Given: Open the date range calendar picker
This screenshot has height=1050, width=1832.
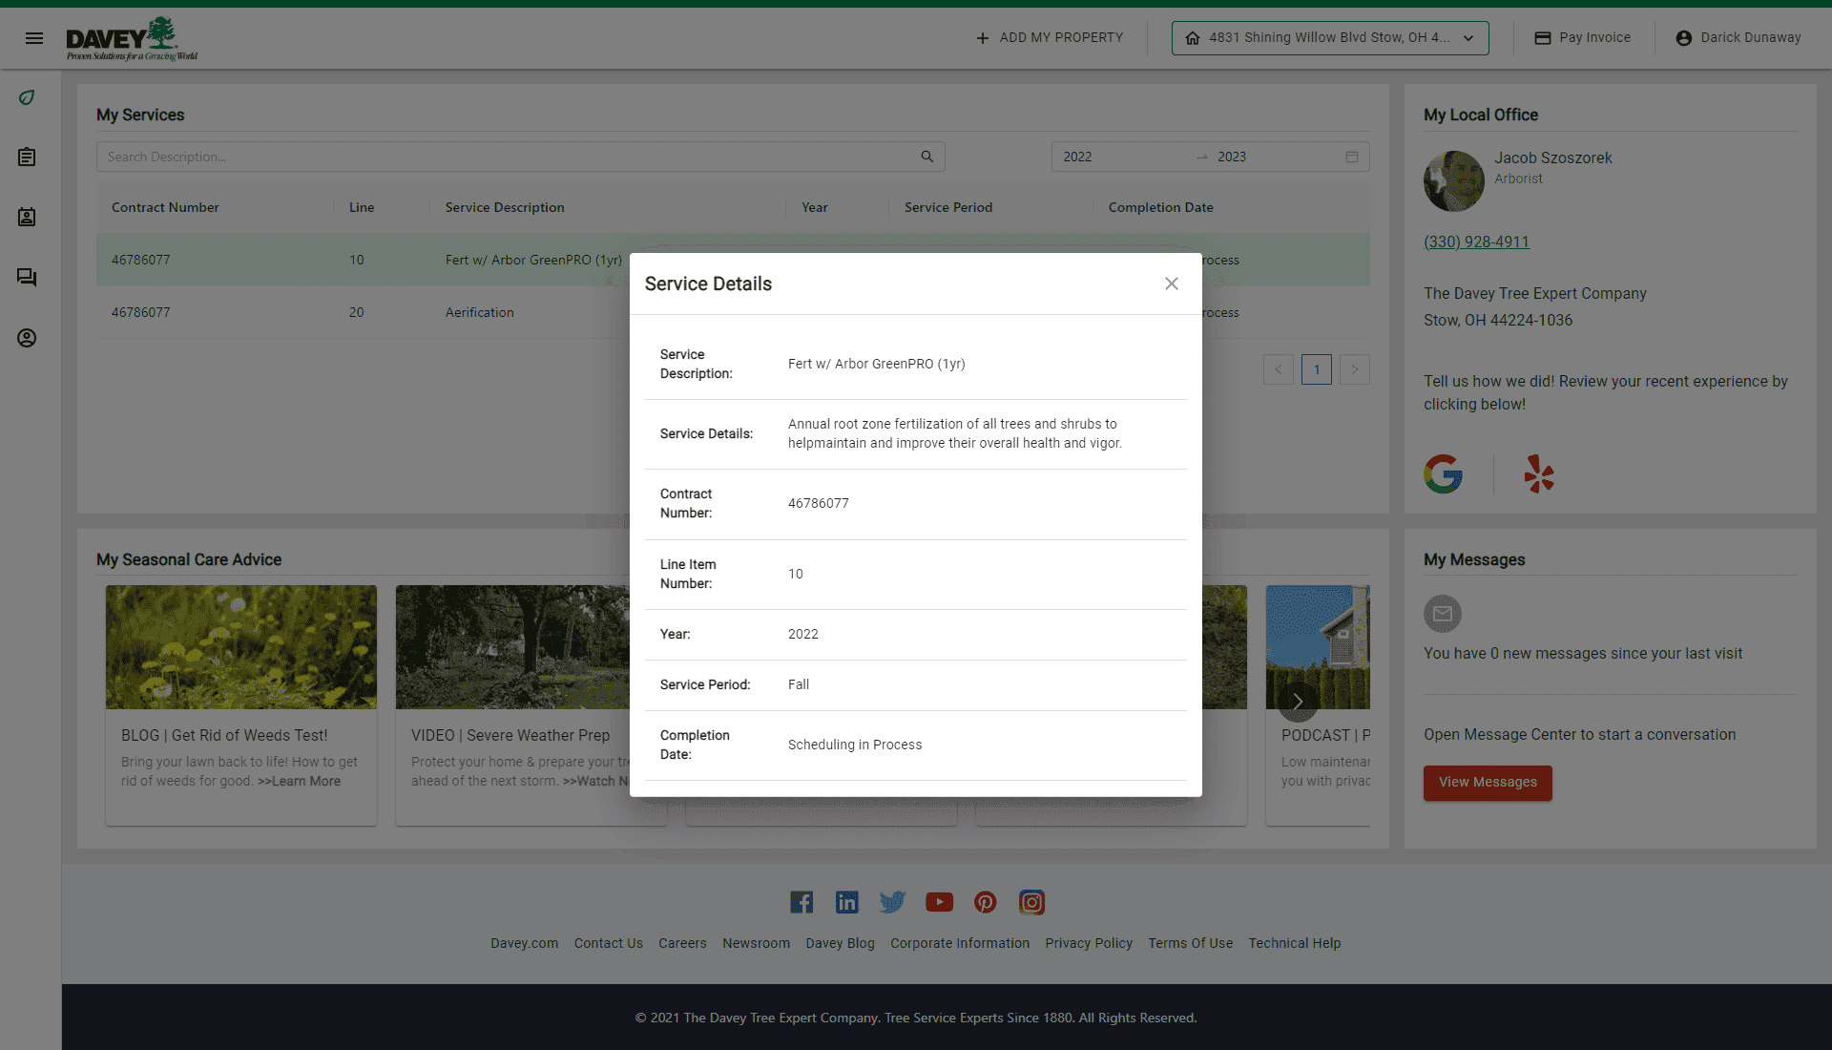Looking at the screenshot, I should coord(1352,156).
